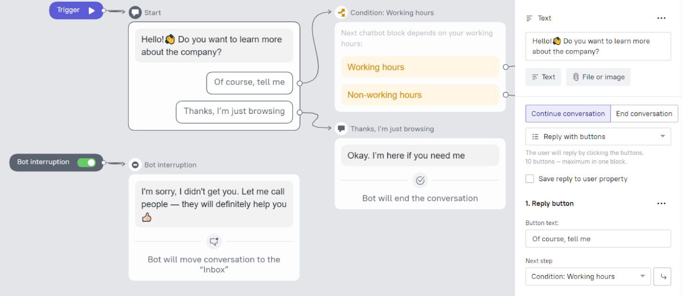This screenshot has height=296, width=682.
Task: Click the minus icon on the Bot interruption block
Action: coord(135,165)
